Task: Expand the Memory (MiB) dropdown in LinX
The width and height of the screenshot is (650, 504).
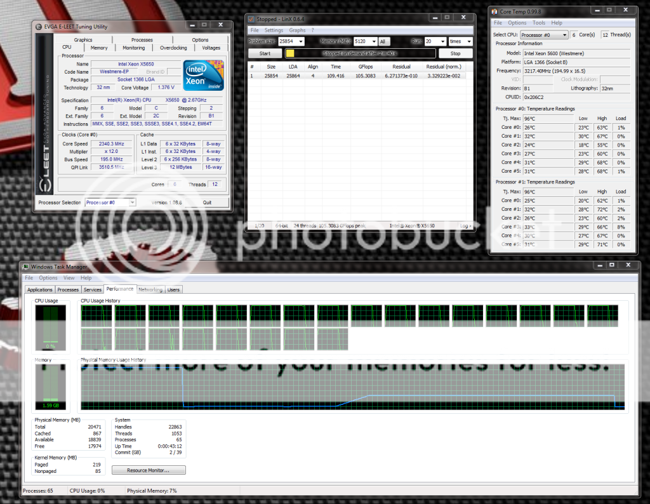Action: [x=374, y=41]
